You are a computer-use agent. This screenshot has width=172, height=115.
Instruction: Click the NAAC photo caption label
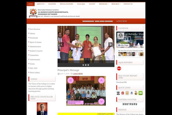[75, 103]
